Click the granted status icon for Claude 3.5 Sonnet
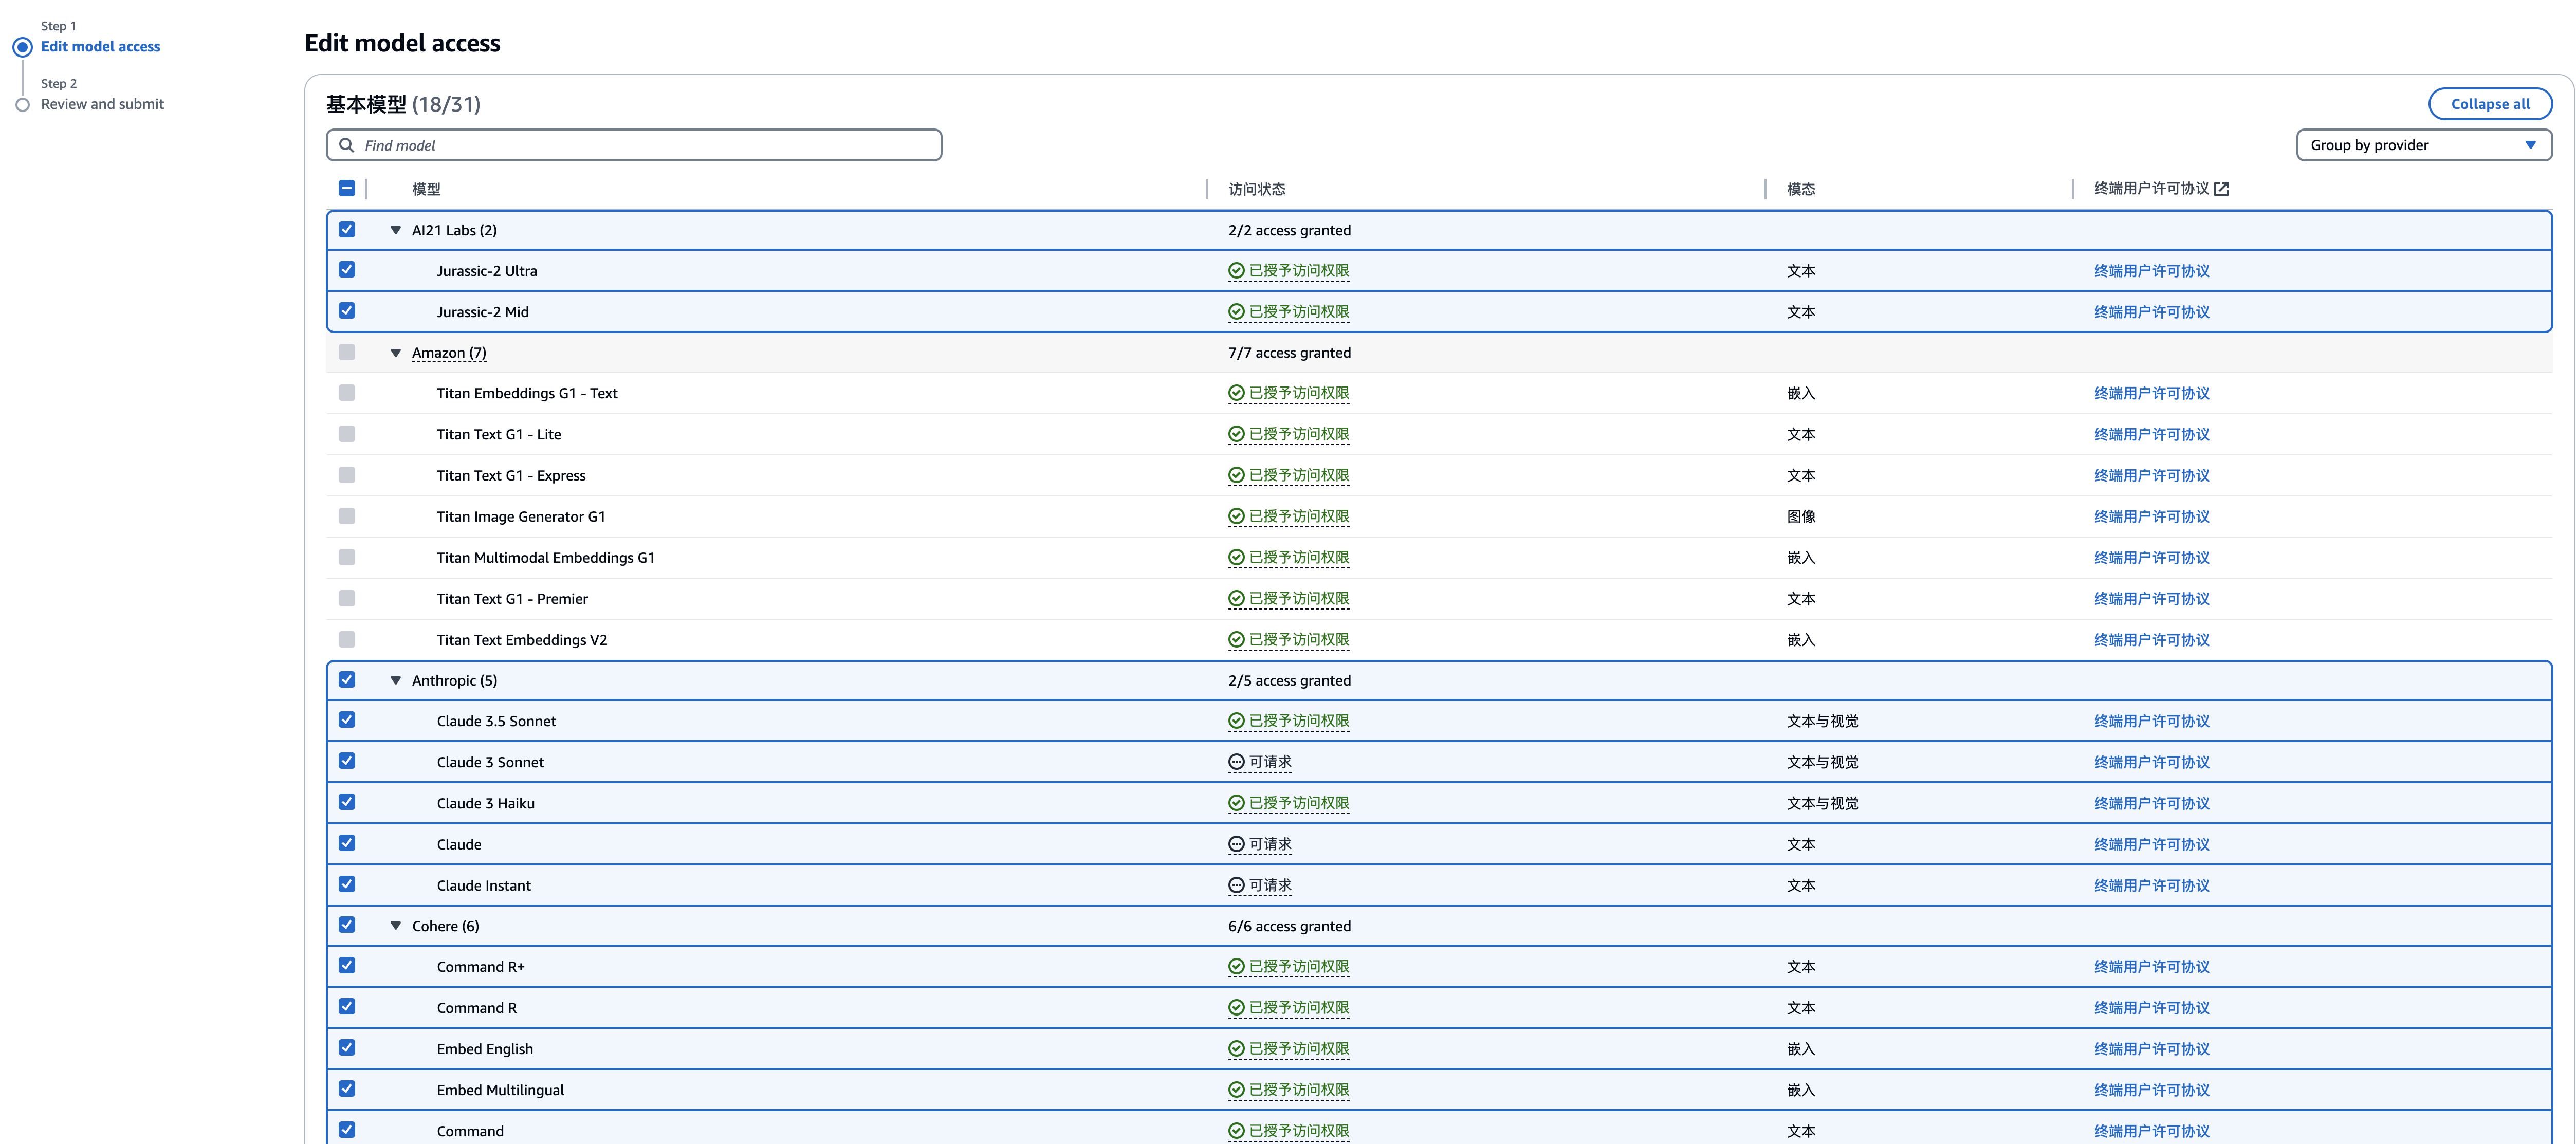This screenshot has height=1144, width=2576. 1236,721
